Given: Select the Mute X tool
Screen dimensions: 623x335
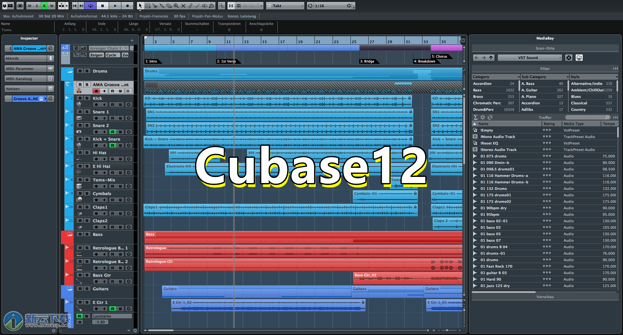Looking at the screenshot, I should coord(183,6).
